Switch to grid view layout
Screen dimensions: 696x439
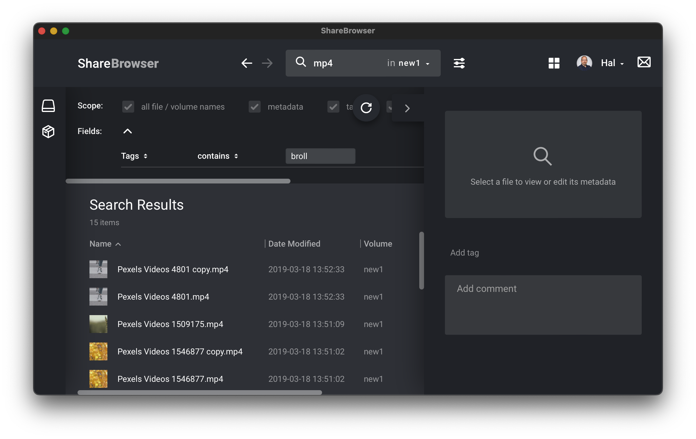click(554, 63)
